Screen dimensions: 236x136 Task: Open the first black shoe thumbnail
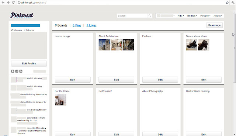click(192, 45)
